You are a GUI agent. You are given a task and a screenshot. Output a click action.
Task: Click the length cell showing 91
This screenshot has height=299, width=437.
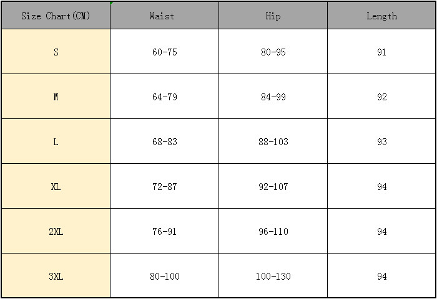381,52
